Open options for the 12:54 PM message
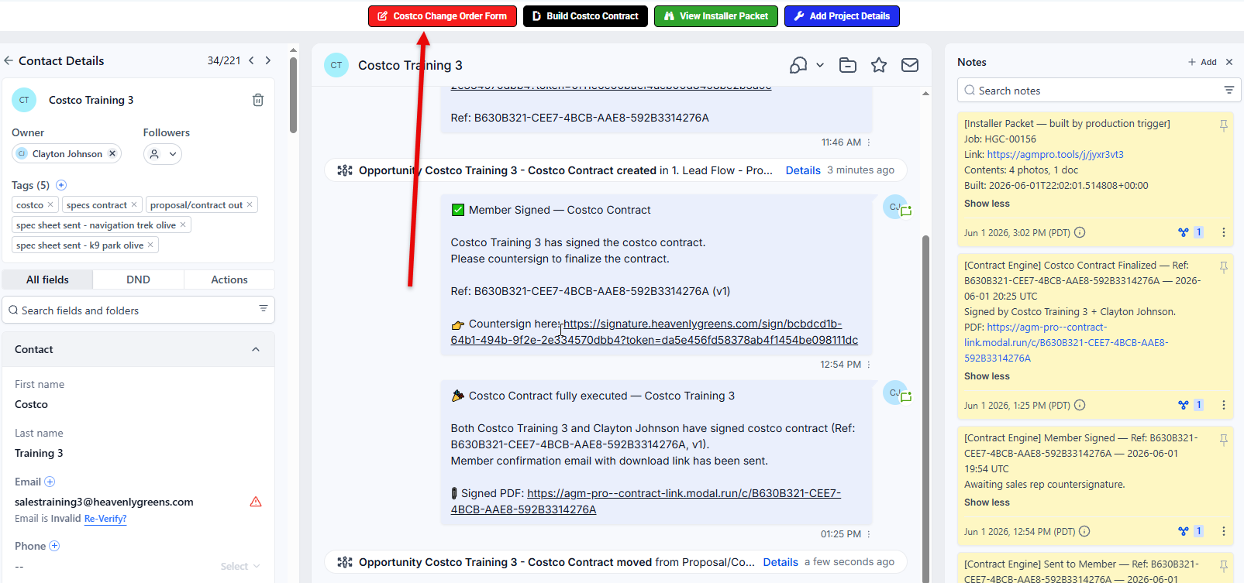This screenshot has height=583, width=1244. pyautogui.click(x=869, y=365)
